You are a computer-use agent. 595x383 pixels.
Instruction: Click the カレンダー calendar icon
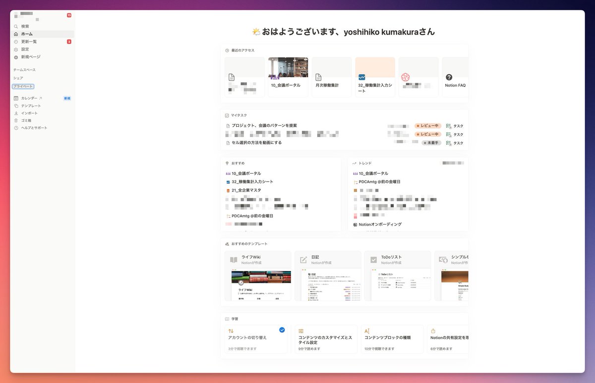tap(16, 98)
